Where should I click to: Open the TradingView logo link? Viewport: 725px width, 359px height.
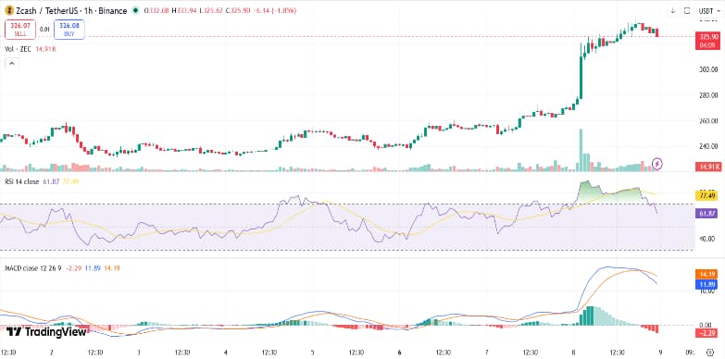[x=46, y=331]
